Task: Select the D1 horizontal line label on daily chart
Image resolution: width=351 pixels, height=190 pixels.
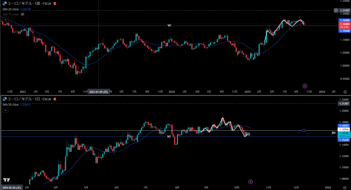Action: (x=333, y=132)
